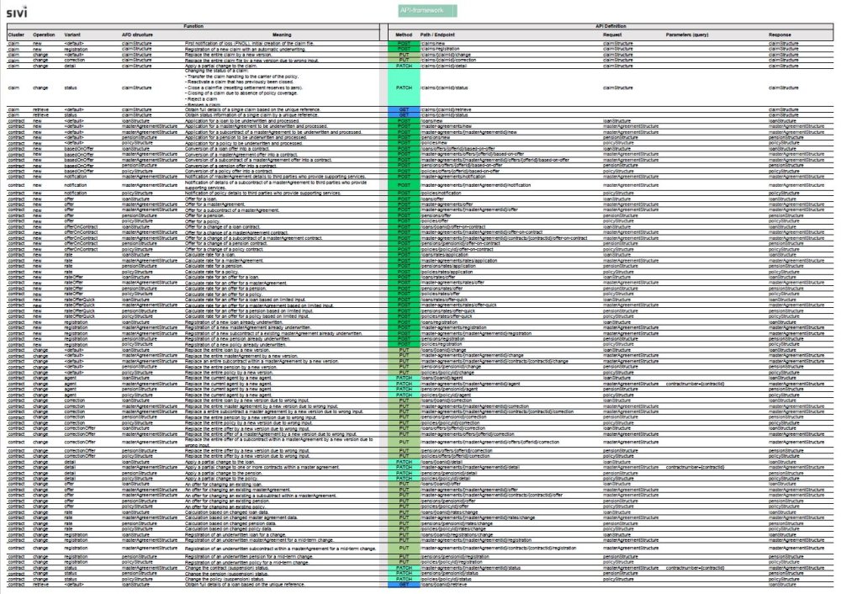Screen dimensions: 841x594
Task: Select the /claims/{claimId}/detail endpoint cell
Action: pyautogui.click(x=445, y=66)
